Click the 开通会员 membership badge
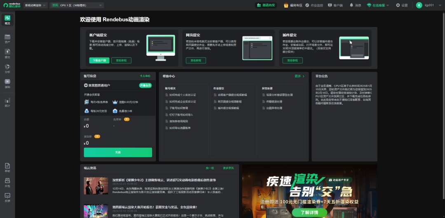The width and height of the screenshot is (445, 218). coord(145,85)
